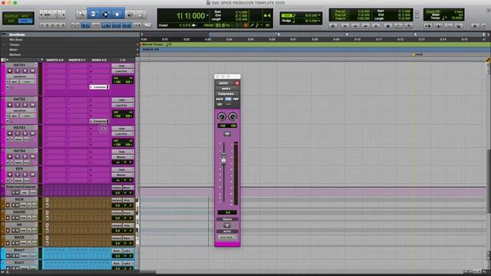The image size is (491, 276).
Task: Open HATS1 automation mode selector (read)
Action: [x=28, y=82]
